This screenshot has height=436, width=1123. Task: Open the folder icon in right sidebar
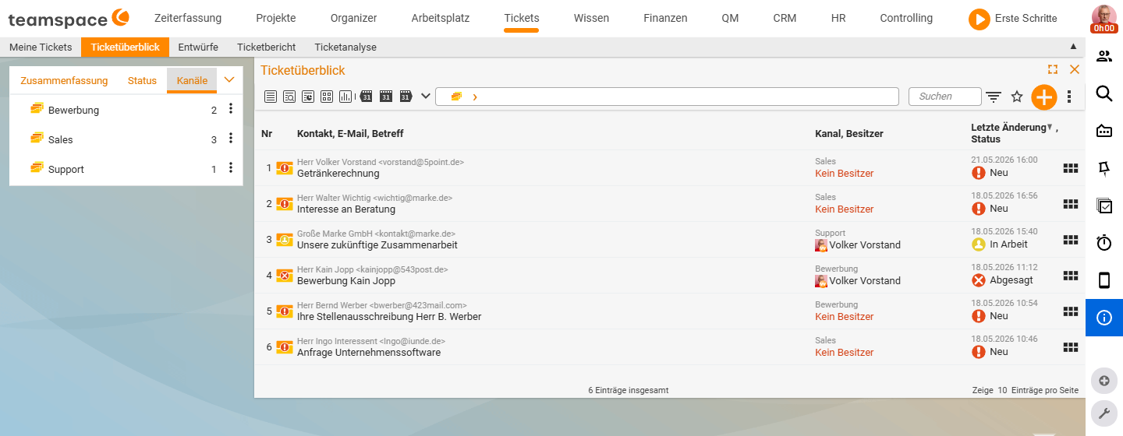[x=1104, y=131]
